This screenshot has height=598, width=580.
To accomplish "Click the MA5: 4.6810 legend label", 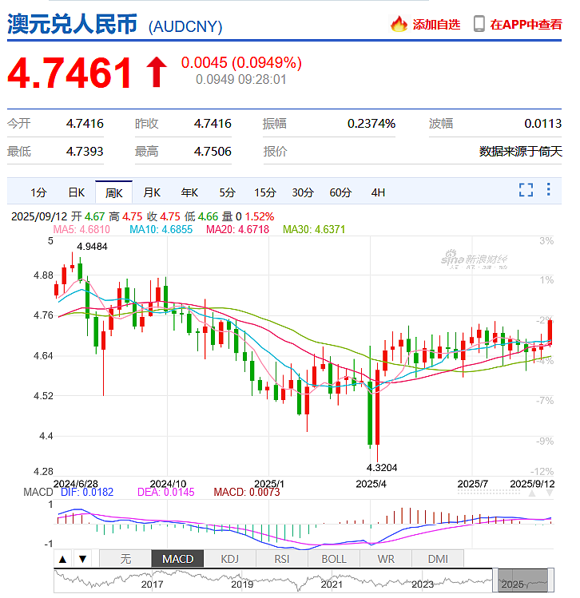I will (81, 230).
